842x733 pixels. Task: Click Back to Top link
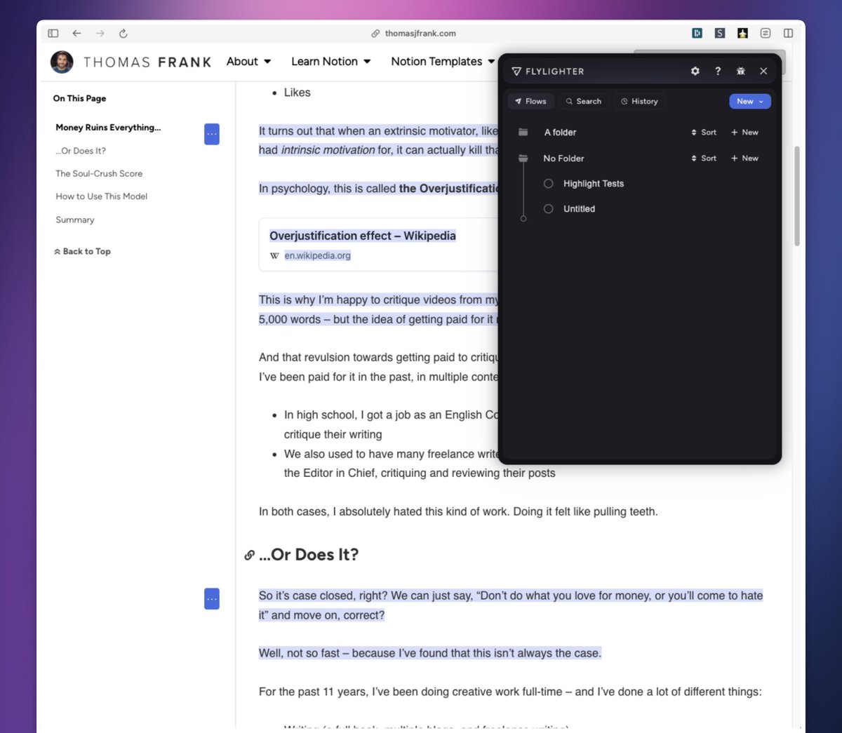pyautogui.click(x=82, y=251)
